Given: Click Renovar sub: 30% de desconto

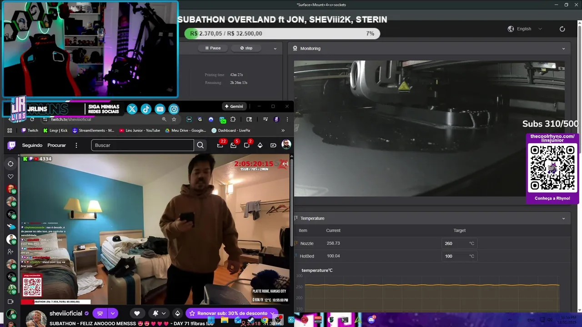Looking at the screenshot, I should (x=231, y=313).
